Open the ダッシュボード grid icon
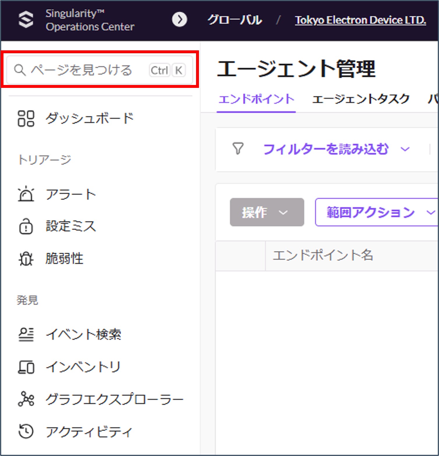The image size is (439, 456). [x=26, y=118]
